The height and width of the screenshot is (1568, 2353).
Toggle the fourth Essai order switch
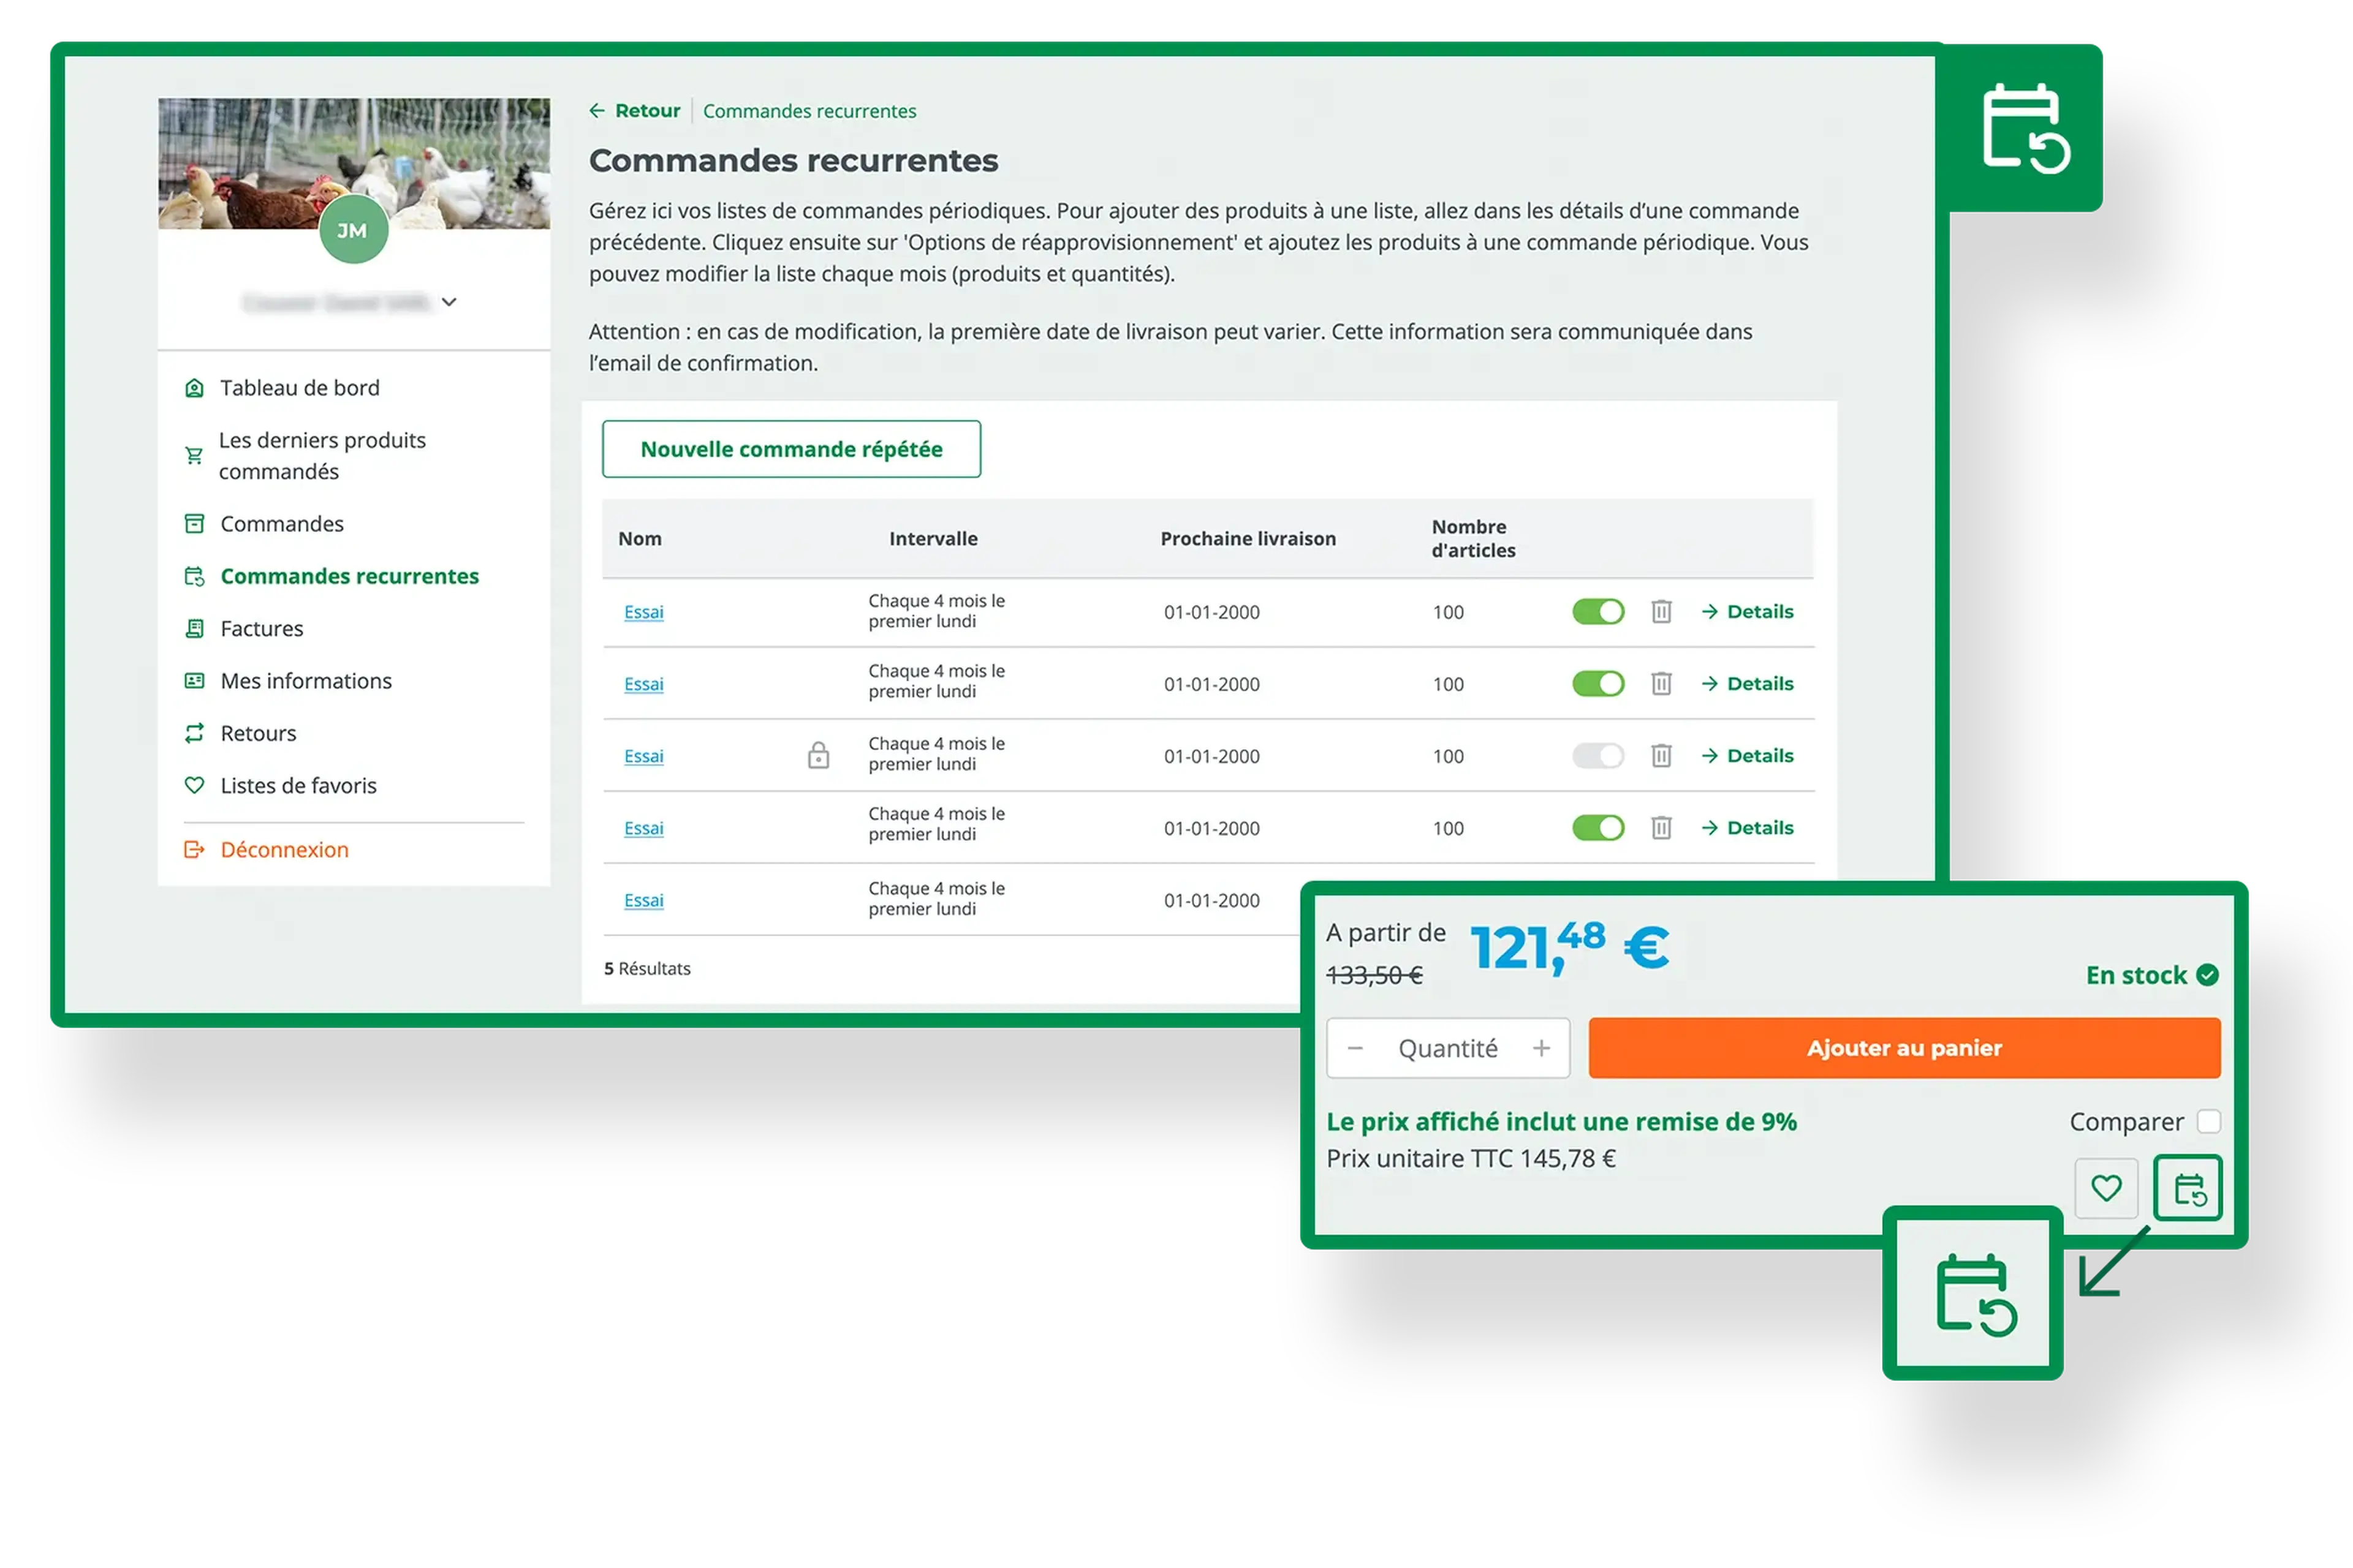(1597, 827)
